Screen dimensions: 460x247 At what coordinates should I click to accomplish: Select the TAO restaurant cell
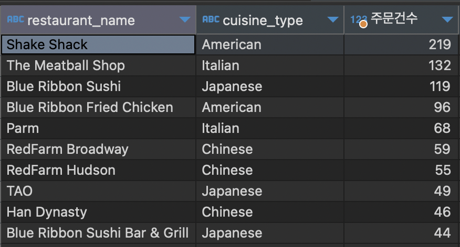coord(98,191)
